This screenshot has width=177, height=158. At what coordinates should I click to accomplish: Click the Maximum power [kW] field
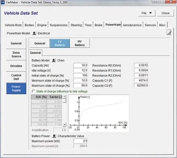[80, 141]
